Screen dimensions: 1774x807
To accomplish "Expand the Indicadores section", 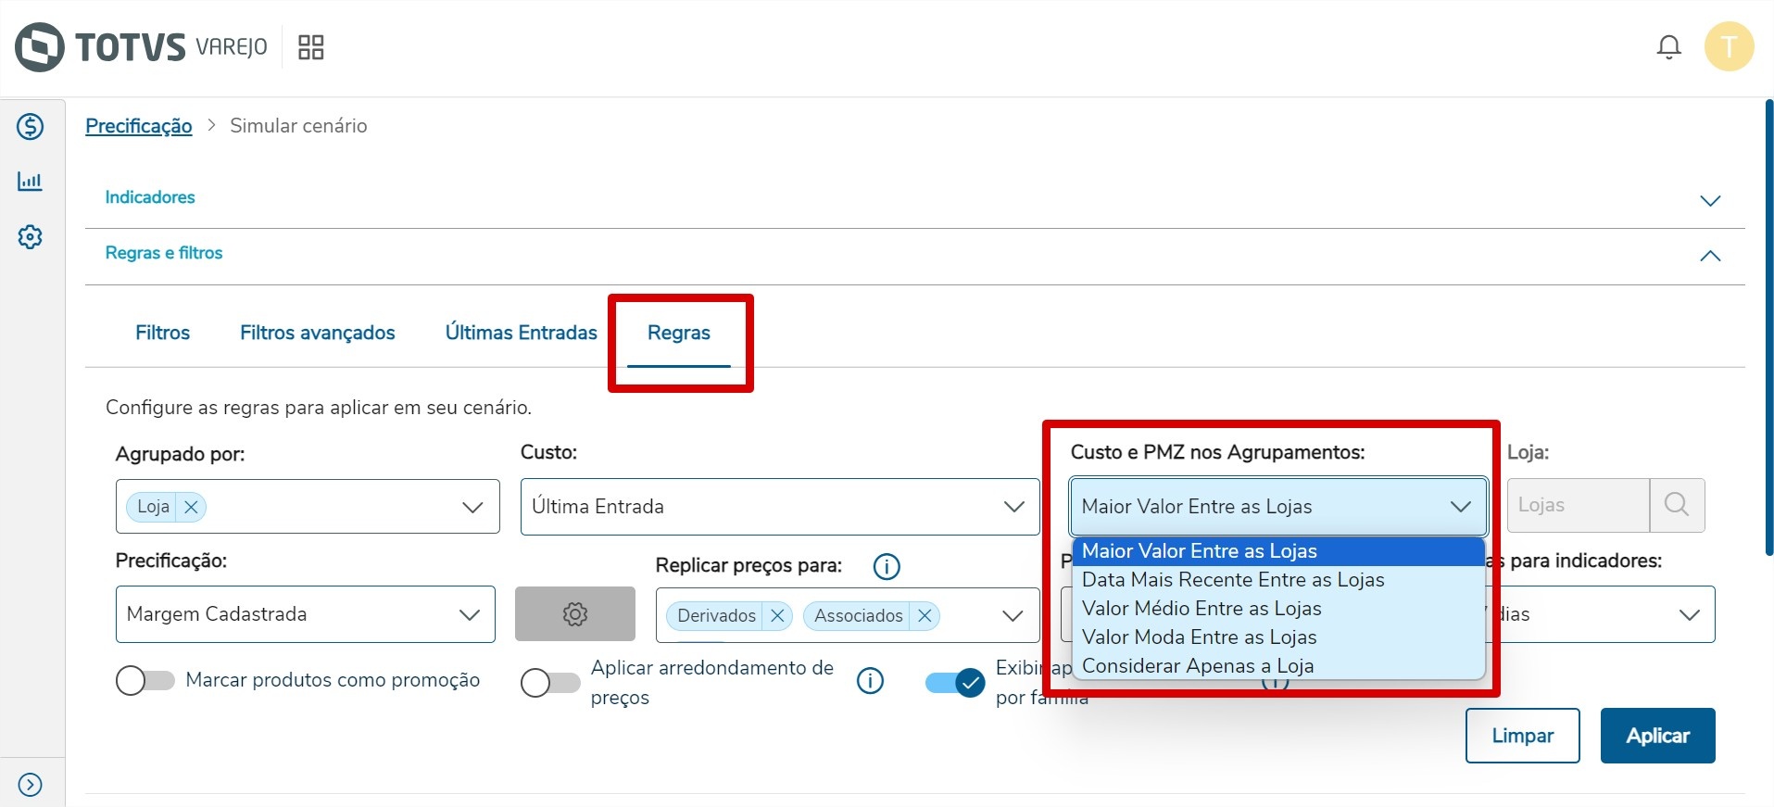I will [x=1709, y=200].
